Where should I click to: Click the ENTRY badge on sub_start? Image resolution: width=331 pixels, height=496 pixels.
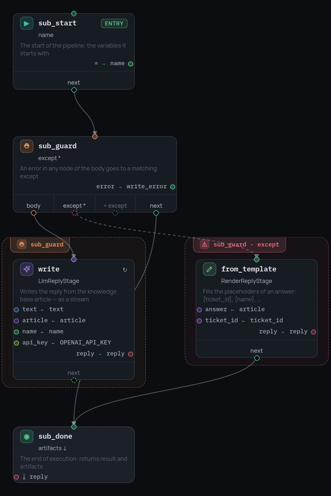pos(114,24)
